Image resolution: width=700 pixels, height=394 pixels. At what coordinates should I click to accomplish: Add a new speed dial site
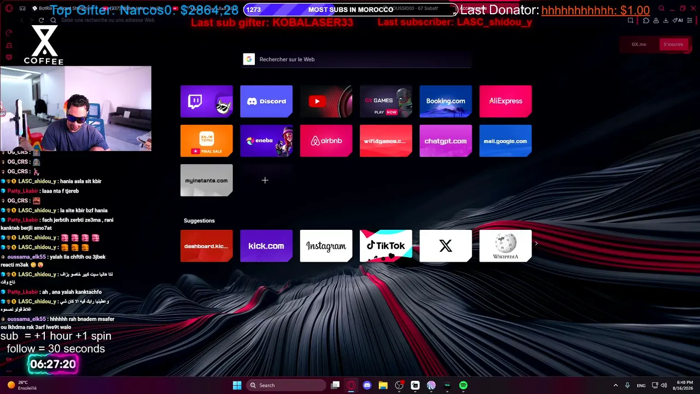coord(265,180)
